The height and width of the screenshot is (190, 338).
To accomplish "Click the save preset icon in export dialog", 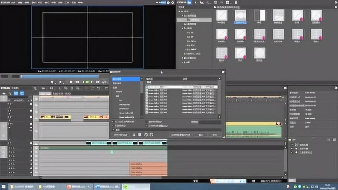I will (133, 134).
